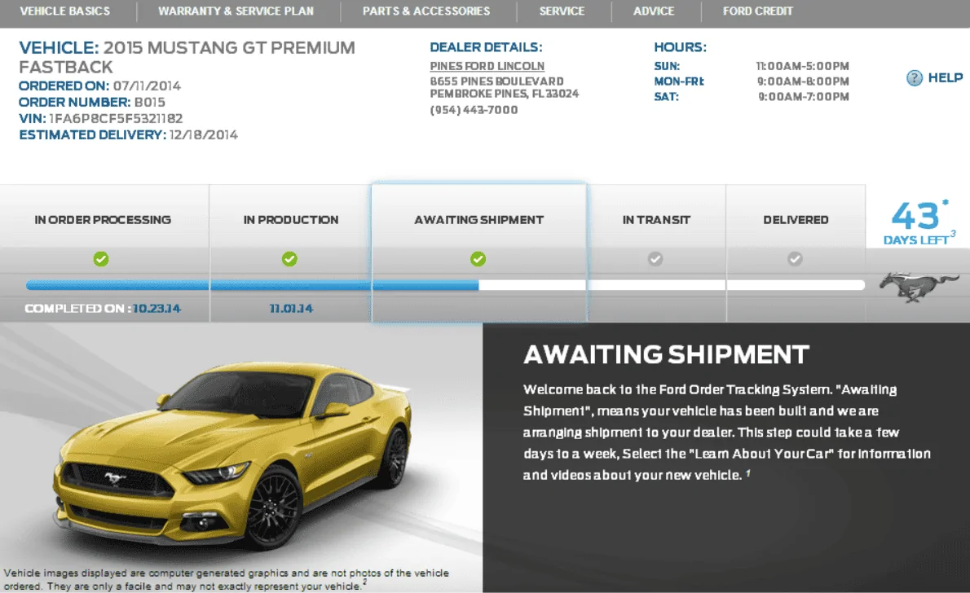Click the 43 days left counter
The height and width of the screenshot is (593, 970).
click(919, 222)
